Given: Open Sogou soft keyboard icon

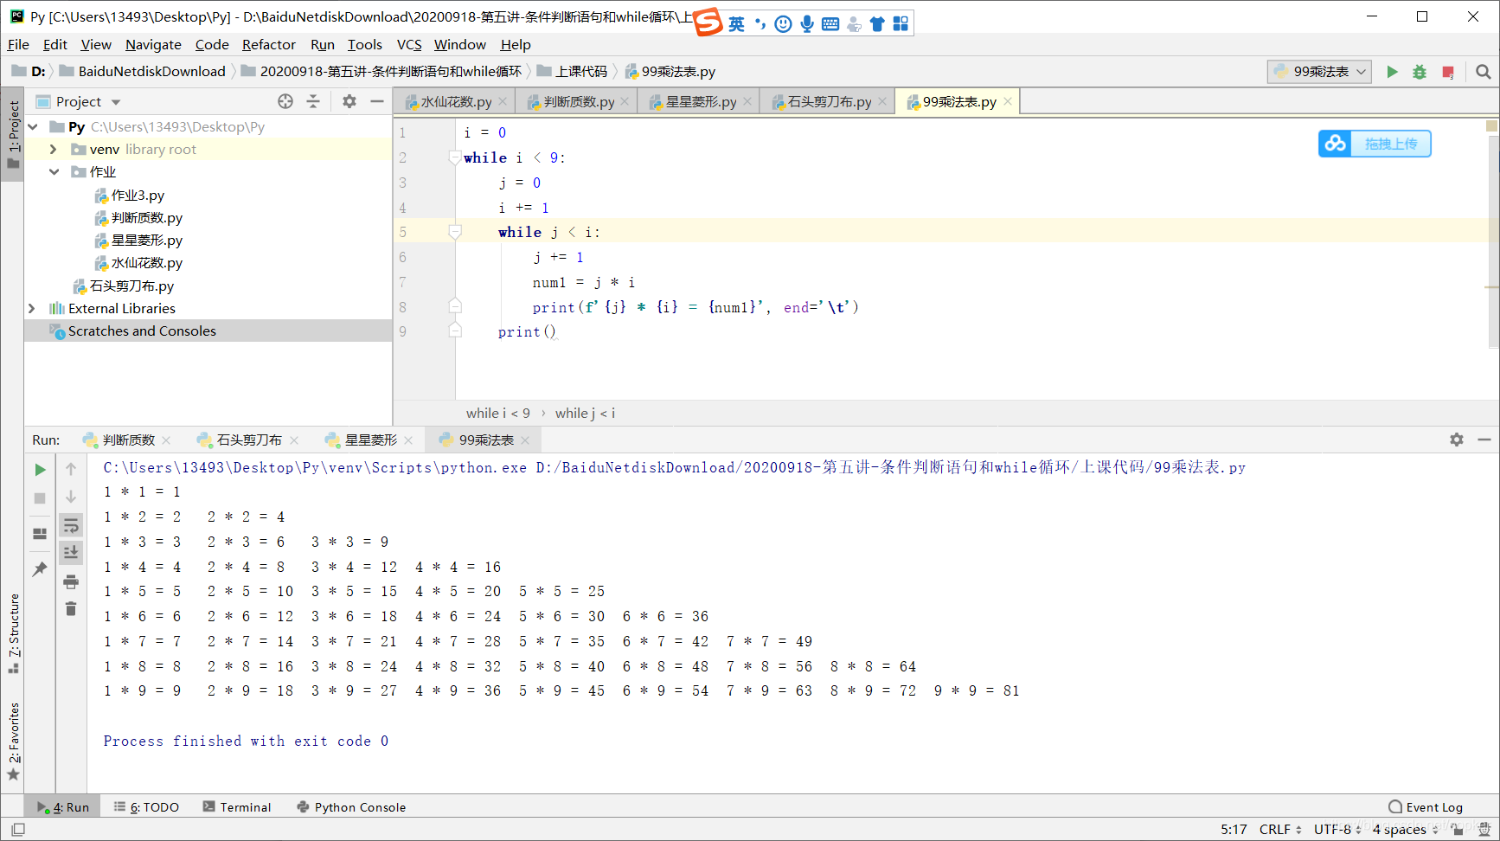Looking at the screenshot, I should point(830,23).
